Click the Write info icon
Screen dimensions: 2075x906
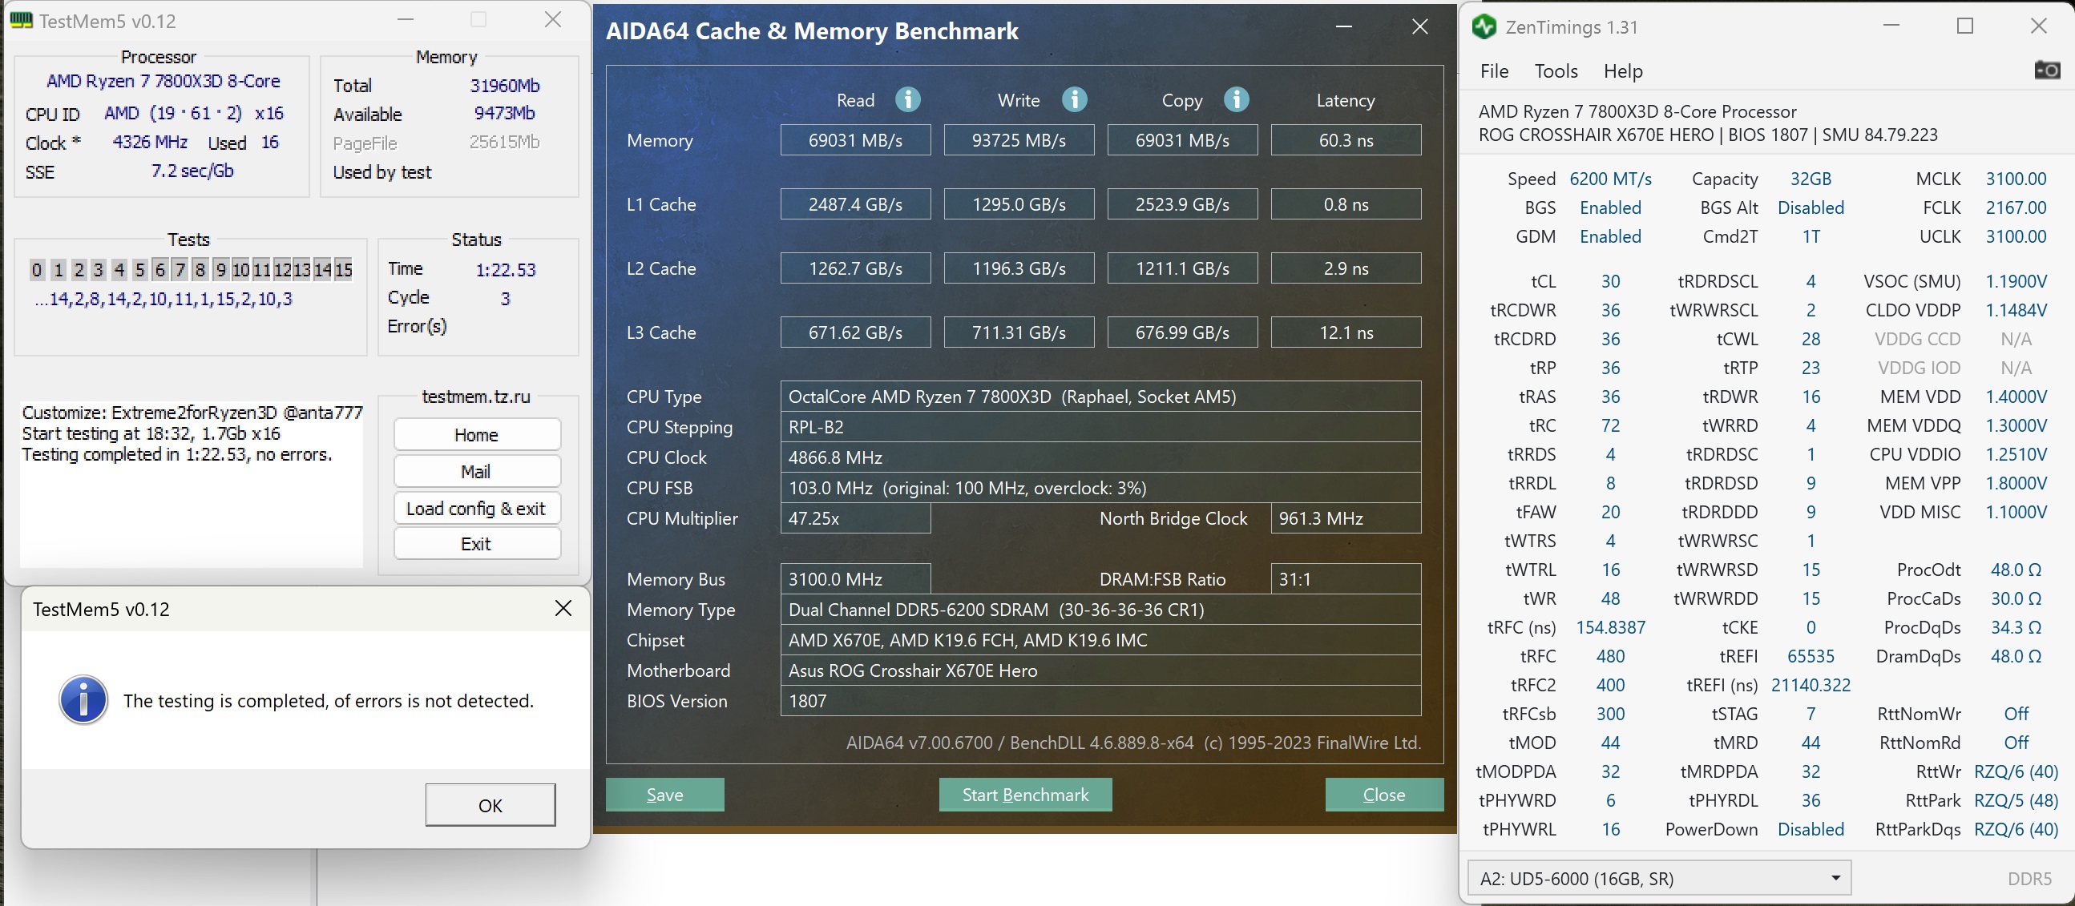pos(1074,100)
